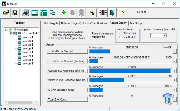Collapse the DESKTOP-78E4V manager node

[11, 33]
